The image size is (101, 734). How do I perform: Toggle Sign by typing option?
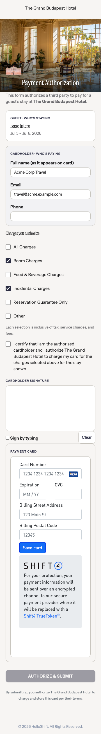(7, 438)
